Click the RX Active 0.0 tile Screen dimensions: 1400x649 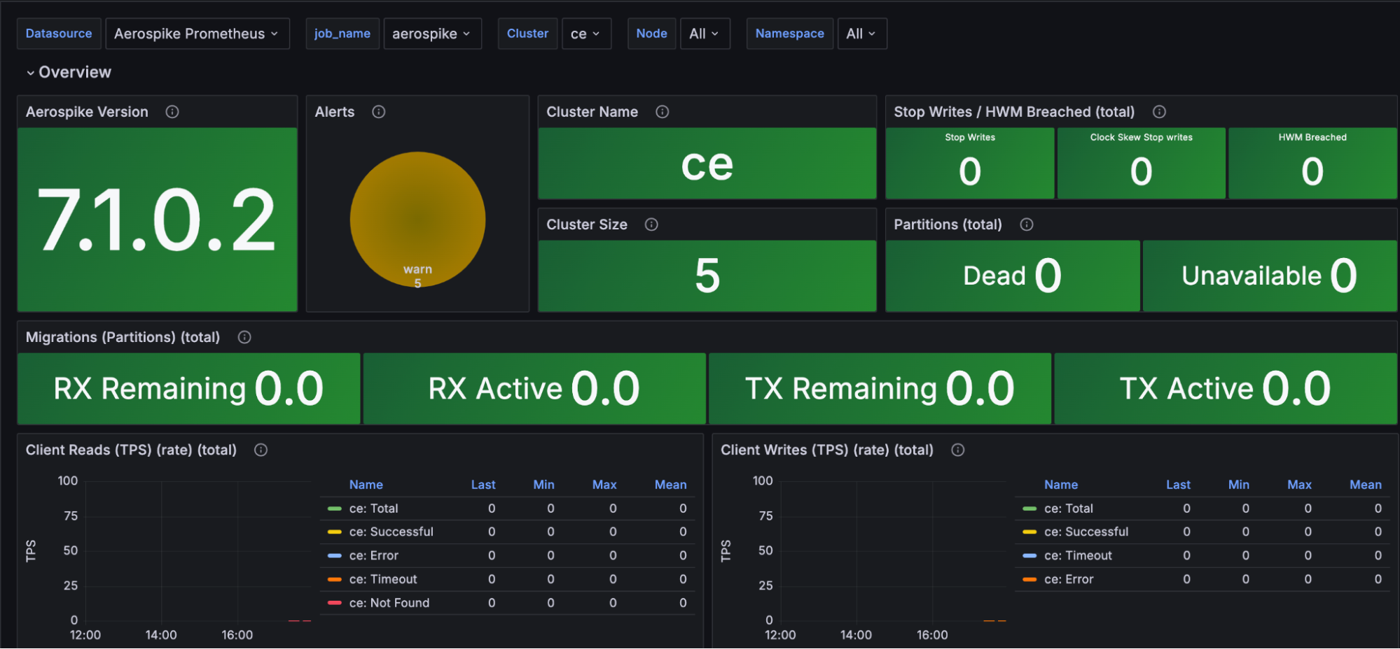[534, 388]
